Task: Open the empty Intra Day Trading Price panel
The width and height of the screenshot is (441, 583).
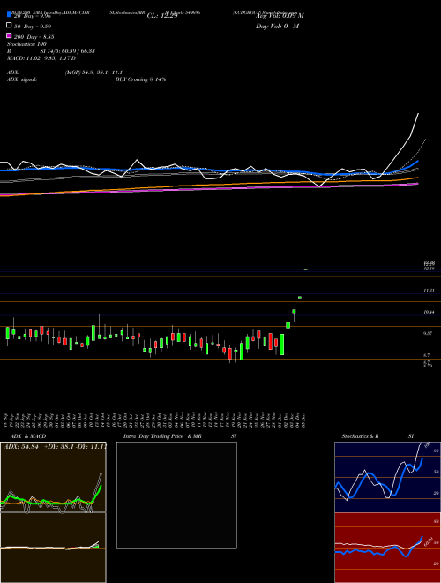Action: [x=176, y=495]
